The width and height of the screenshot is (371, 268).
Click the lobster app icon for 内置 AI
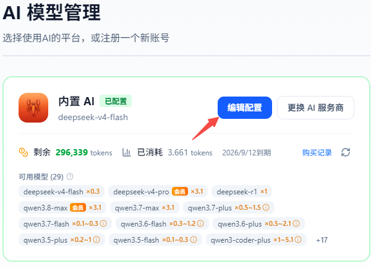pos(33,108)
